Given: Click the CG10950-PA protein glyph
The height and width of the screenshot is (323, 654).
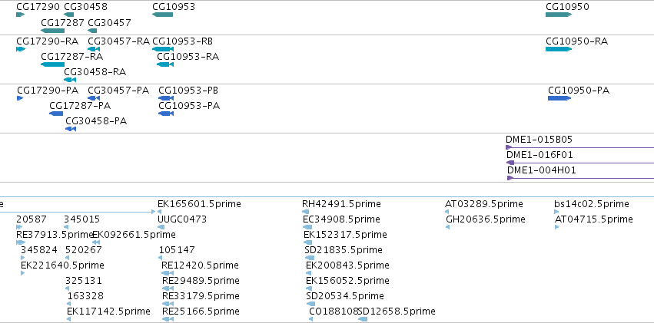Looking at the screenshot, I should click(x=559, y=98).
